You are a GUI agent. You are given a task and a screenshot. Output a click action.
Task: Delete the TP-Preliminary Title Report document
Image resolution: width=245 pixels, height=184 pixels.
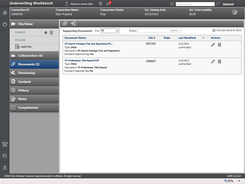219,61
